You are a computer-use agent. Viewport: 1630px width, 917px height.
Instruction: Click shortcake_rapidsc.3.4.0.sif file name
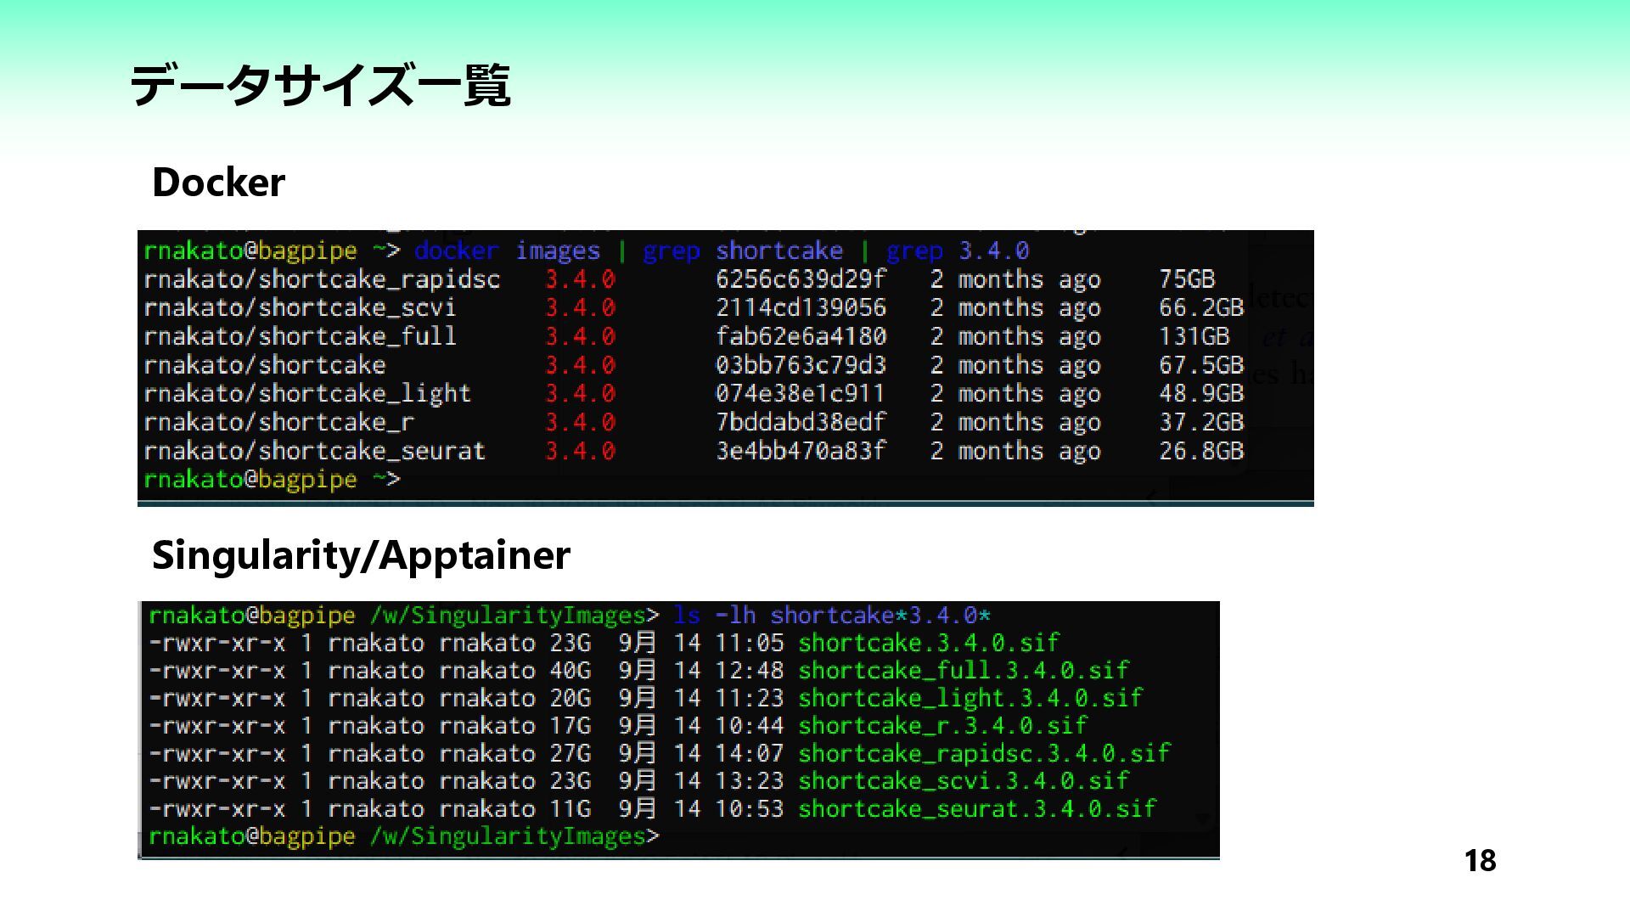pos(984,753)
